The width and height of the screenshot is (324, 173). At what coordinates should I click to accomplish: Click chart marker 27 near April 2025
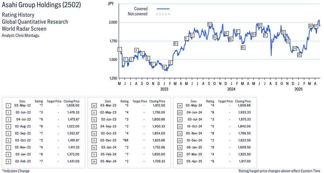316,26
